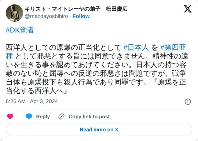Click the Copy link to post text
Viewport: 198px width, 141px height.
(x=89, y=116)
